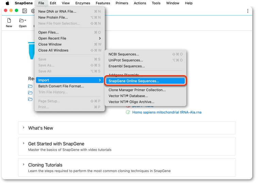Image resolution: width=258 pixels, height=183 pixels.
Task: Click the tRNA-Ala.rna file icon
Action: tap(128, 112)
